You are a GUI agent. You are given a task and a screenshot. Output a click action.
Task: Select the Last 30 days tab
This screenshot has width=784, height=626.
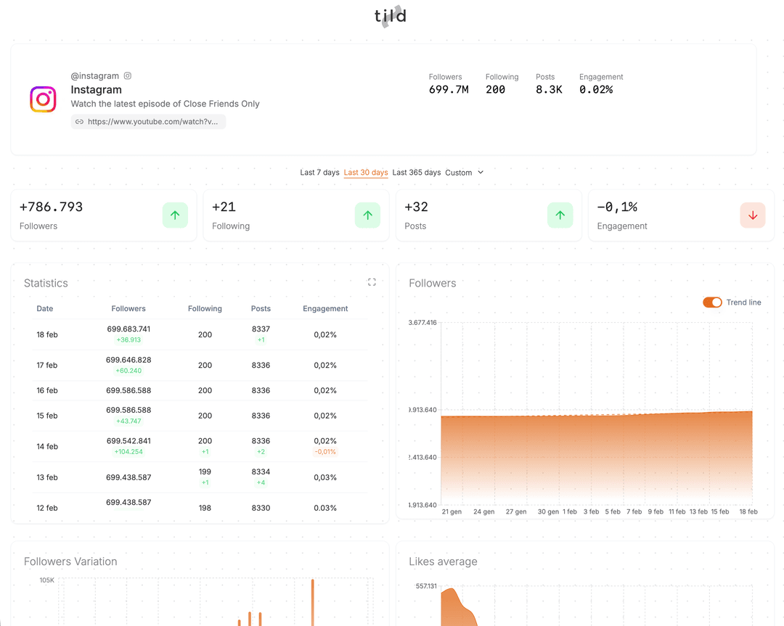point(366,173)
